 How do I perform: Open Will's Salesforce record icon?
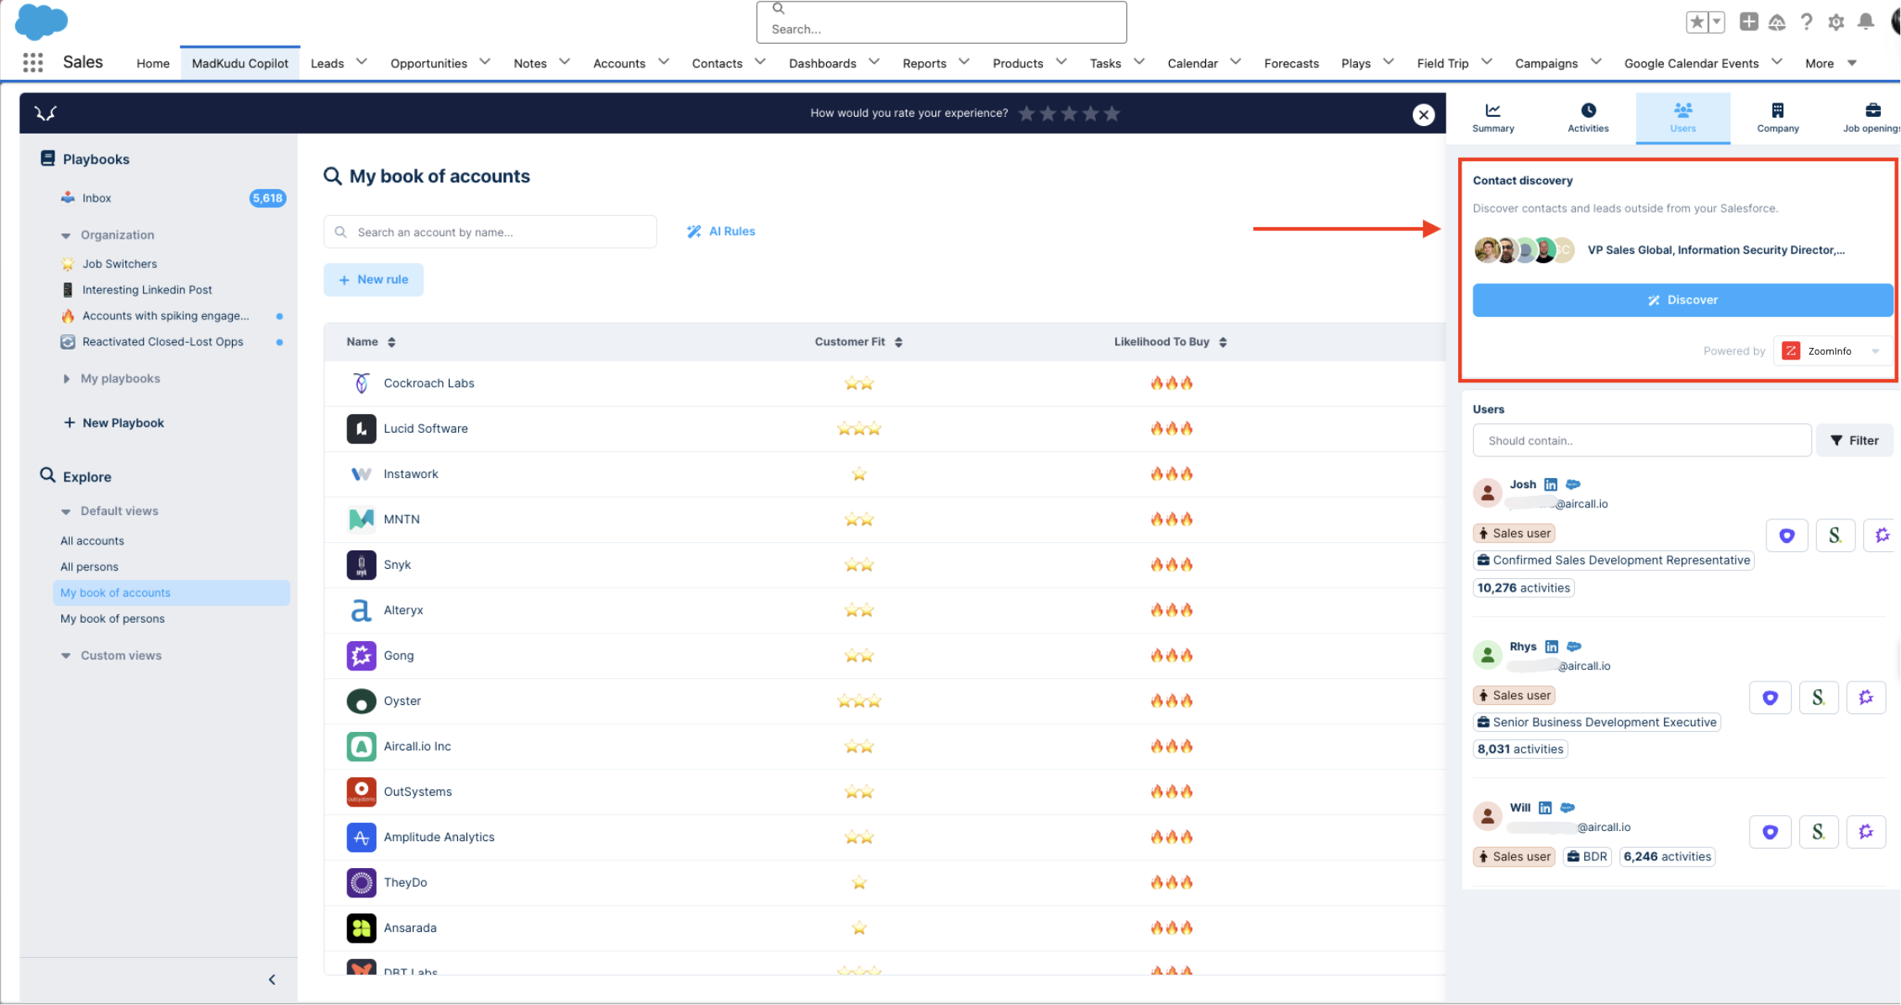click(1567, 808)
